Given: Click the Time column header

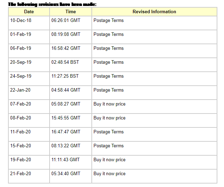Looking at the screenshot, I should pos(70,12).
